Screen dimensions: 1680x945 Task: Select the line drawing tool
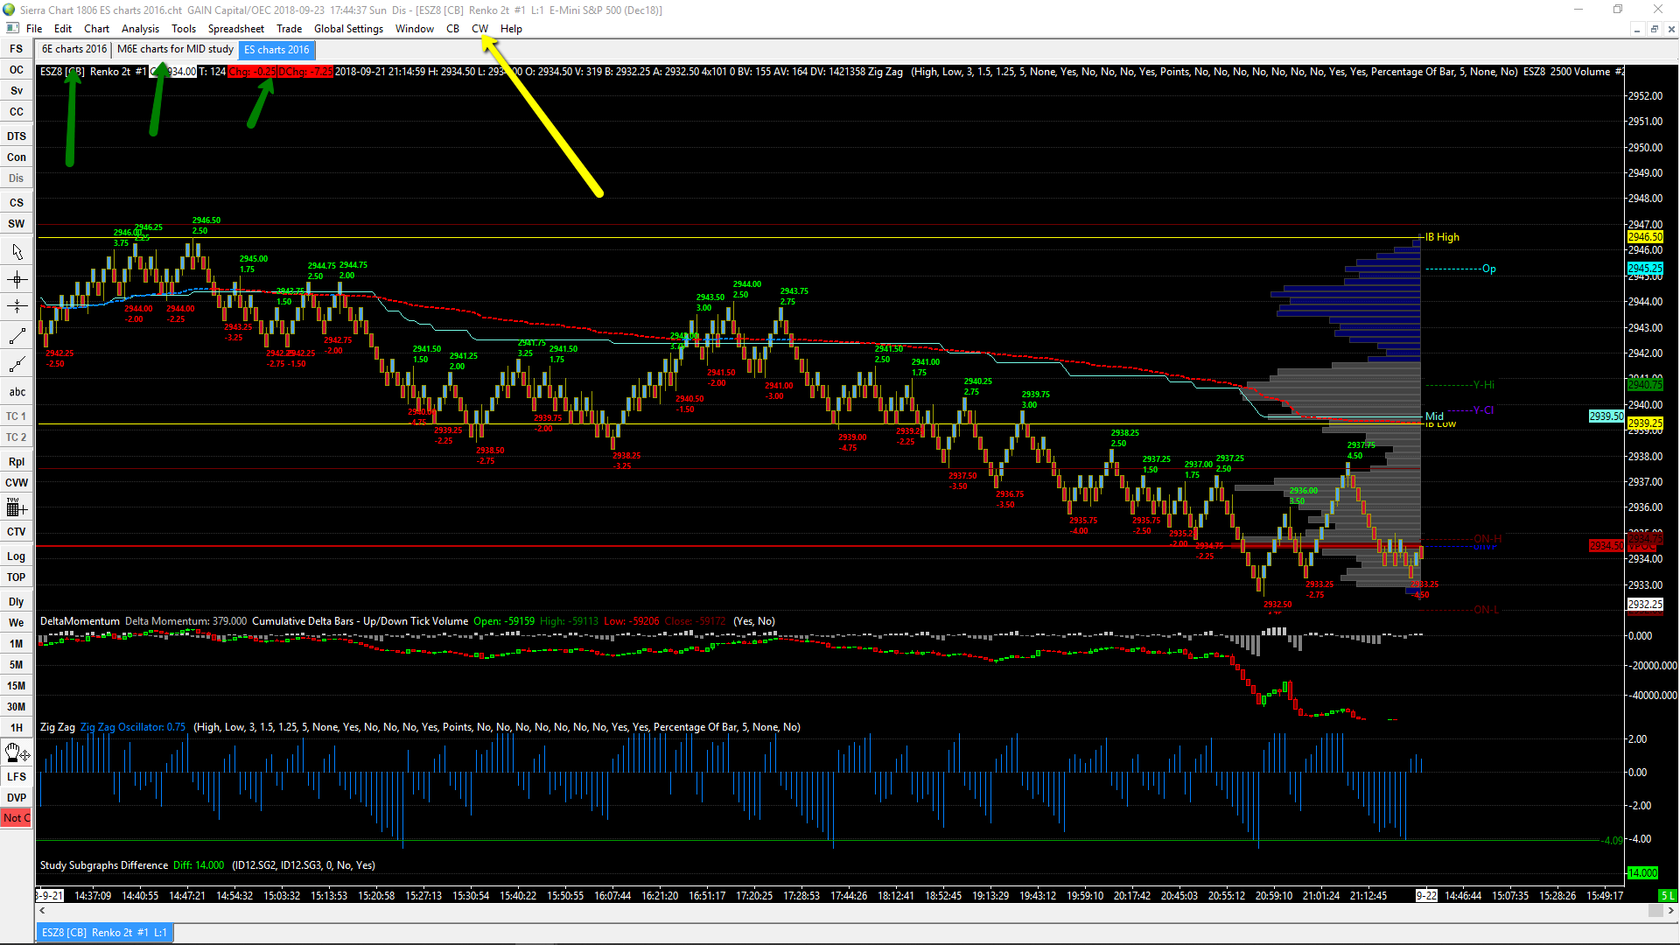tap(17, 336)
